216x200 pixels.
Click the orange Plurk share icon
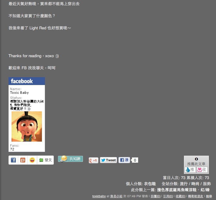coord(23,160)
